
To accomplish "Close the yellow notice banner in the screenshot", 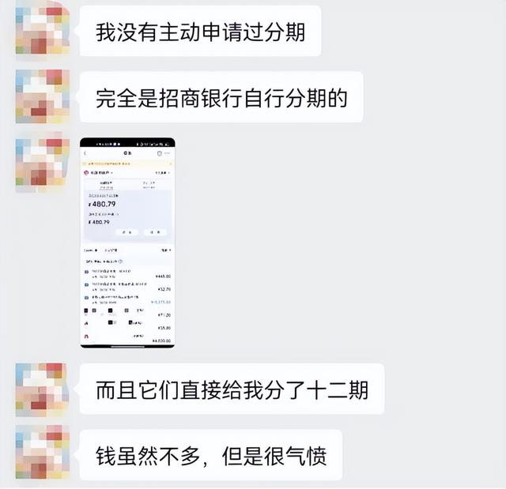I will click(171, 164).
